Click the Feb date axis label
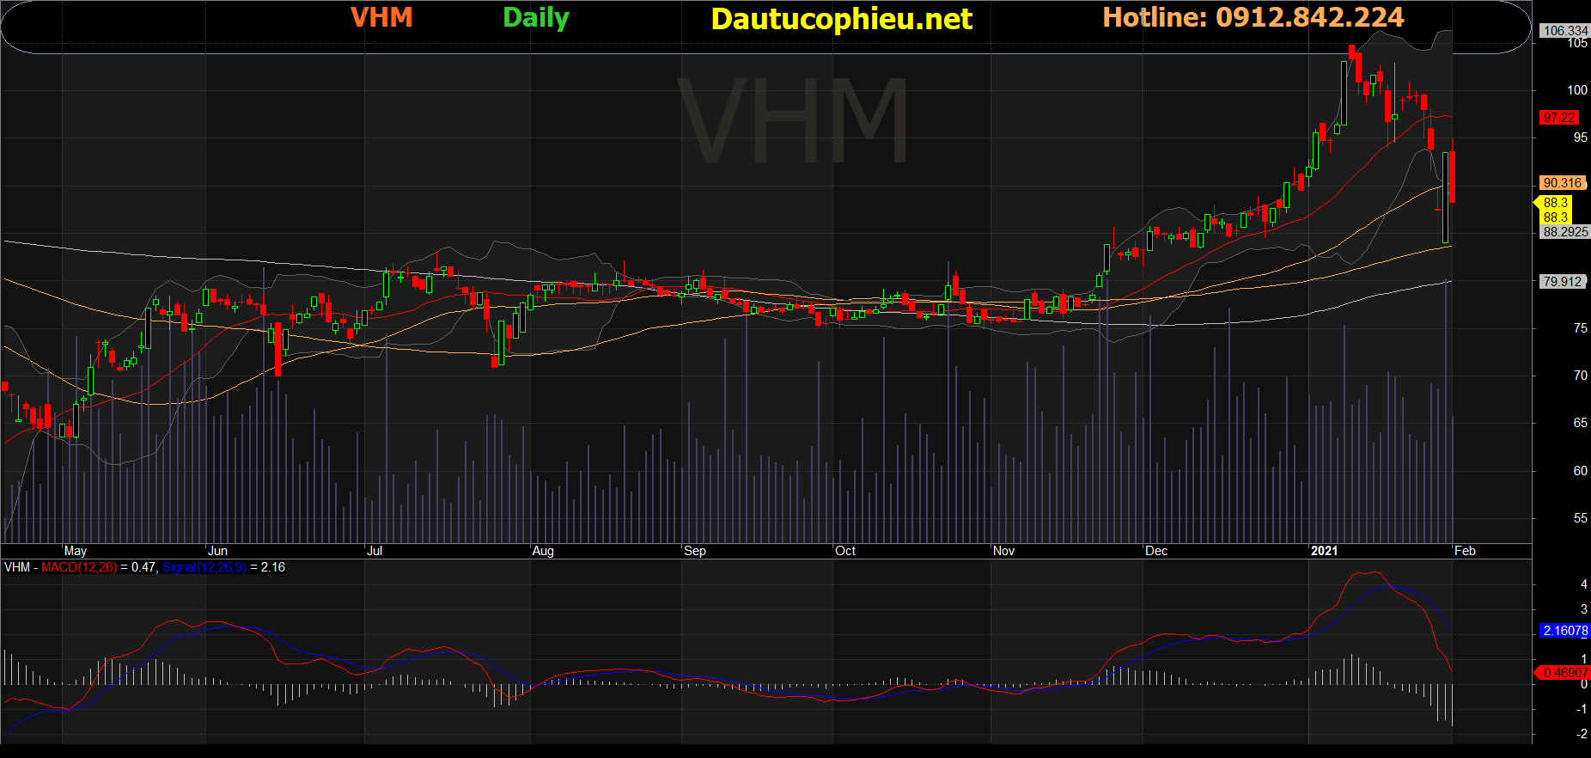 [1465, 551]
